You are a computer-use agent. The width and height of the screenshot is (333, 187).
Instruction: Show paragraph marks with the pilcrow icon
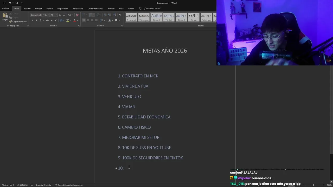tap(120, 15)
